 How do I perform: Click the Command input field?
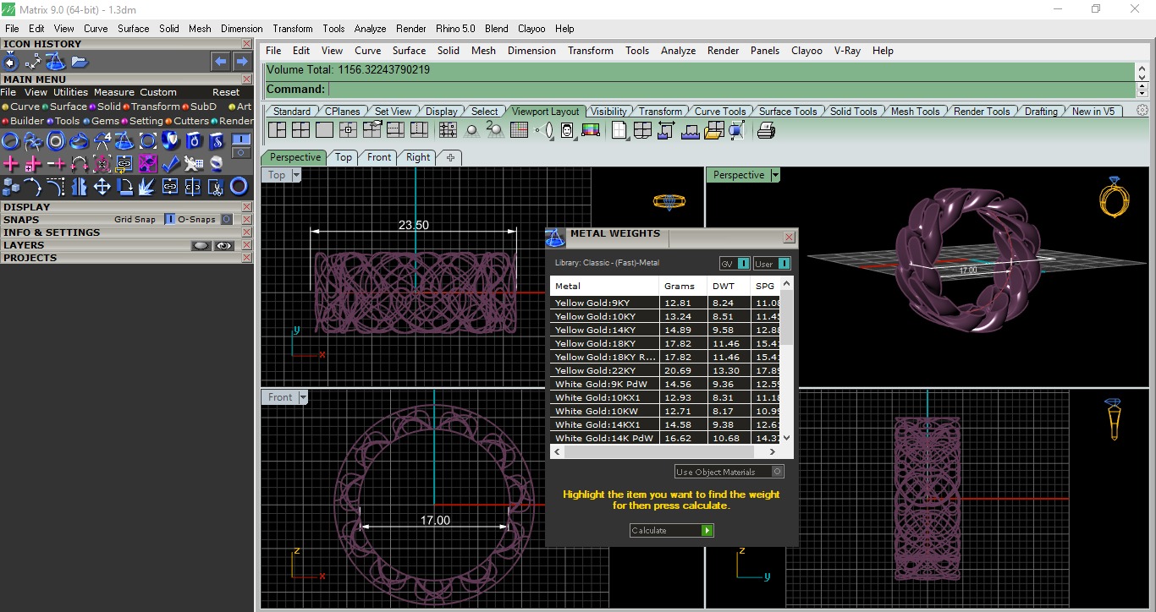point(730,90)
